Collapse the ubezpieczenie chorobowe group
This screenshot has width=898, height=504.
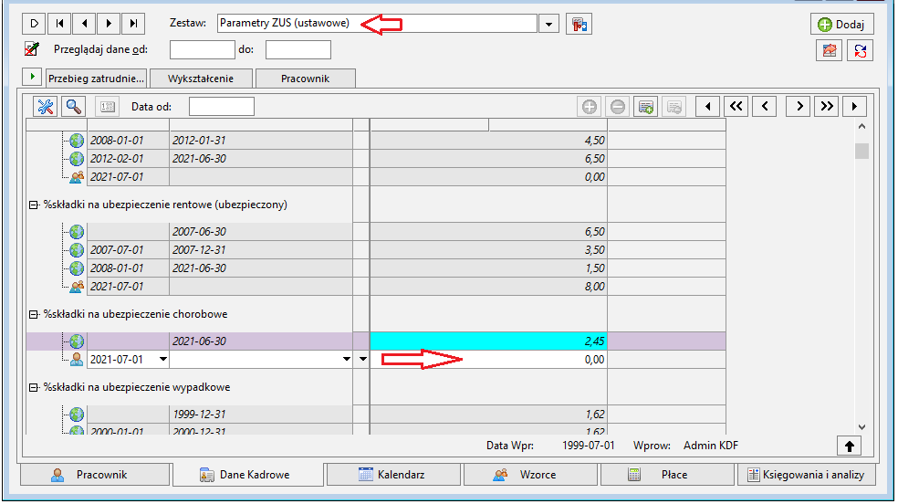tap(34, 314)
